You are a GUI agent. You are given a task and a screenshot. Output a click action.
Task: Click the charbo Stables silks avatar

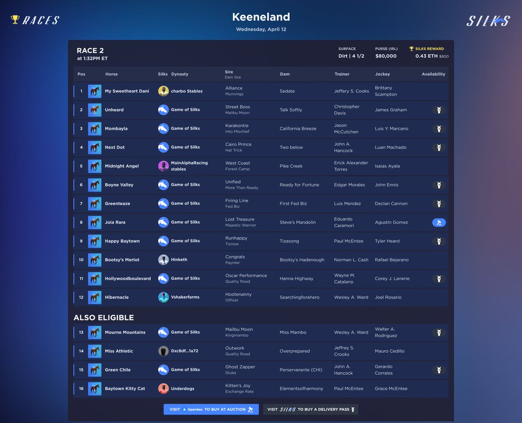pos(163,91)
